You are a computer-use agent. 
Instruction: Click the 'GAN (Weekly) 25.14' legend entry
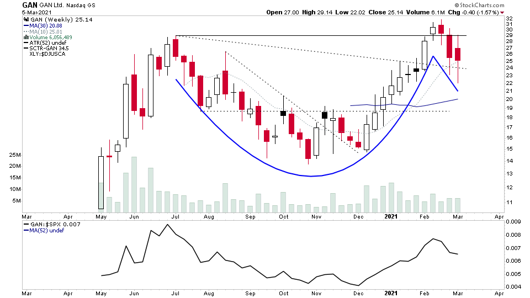[x=61, y=20]
